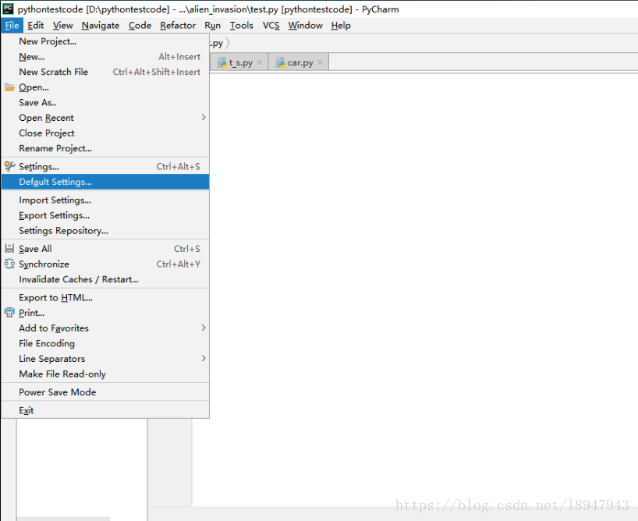Expand the Open Recent submenu arrow
This screenshot has height=521, width=638.
tap(204, 117)
